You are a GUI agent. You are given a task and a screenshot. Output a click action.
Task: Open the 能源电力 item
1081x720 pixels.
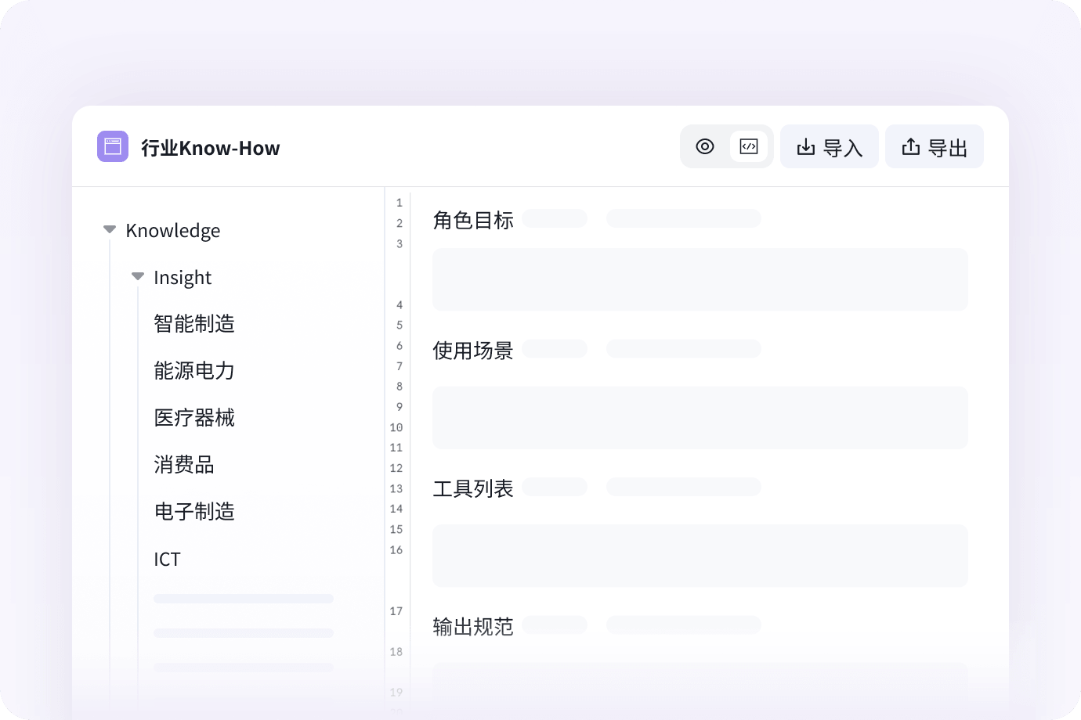tap(194, 370)
